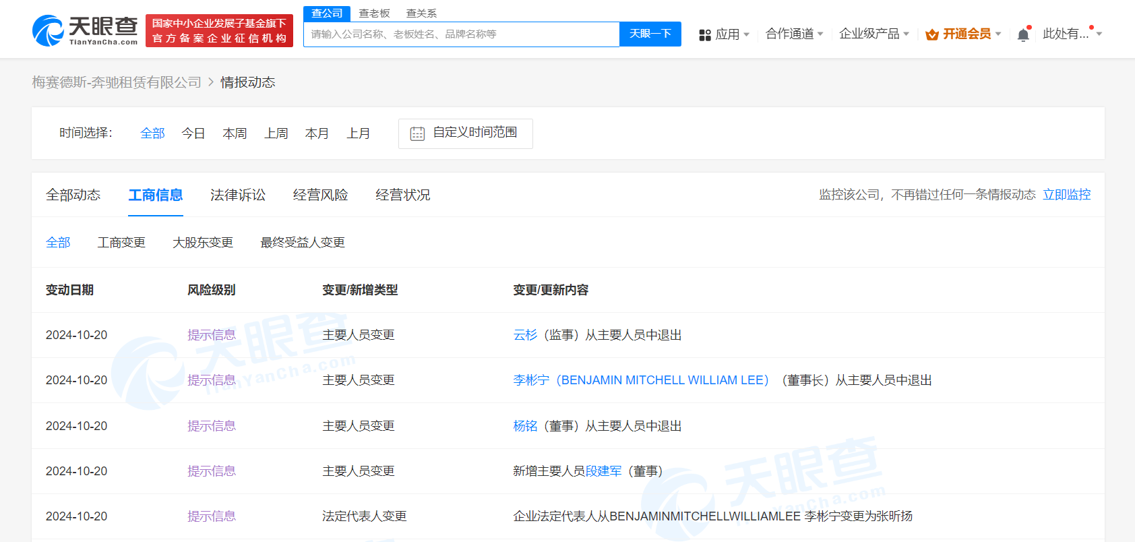
Task: Click the calendar icon in 自定义时间范围
Action: point(417,133)
